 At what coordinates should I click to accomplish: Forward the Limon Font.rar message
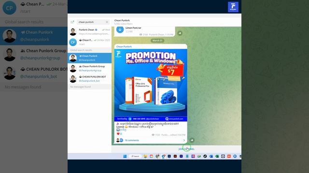(x=180, y=33)
